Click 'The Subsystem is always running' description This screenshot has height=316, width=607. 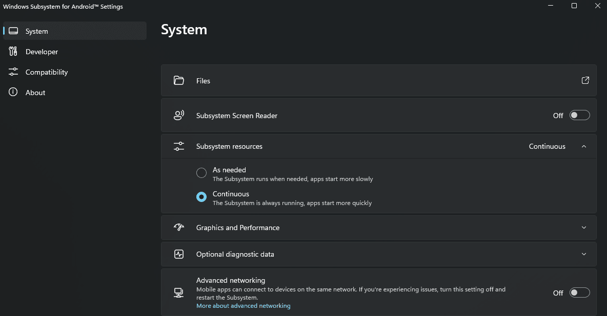pos(292,203)
